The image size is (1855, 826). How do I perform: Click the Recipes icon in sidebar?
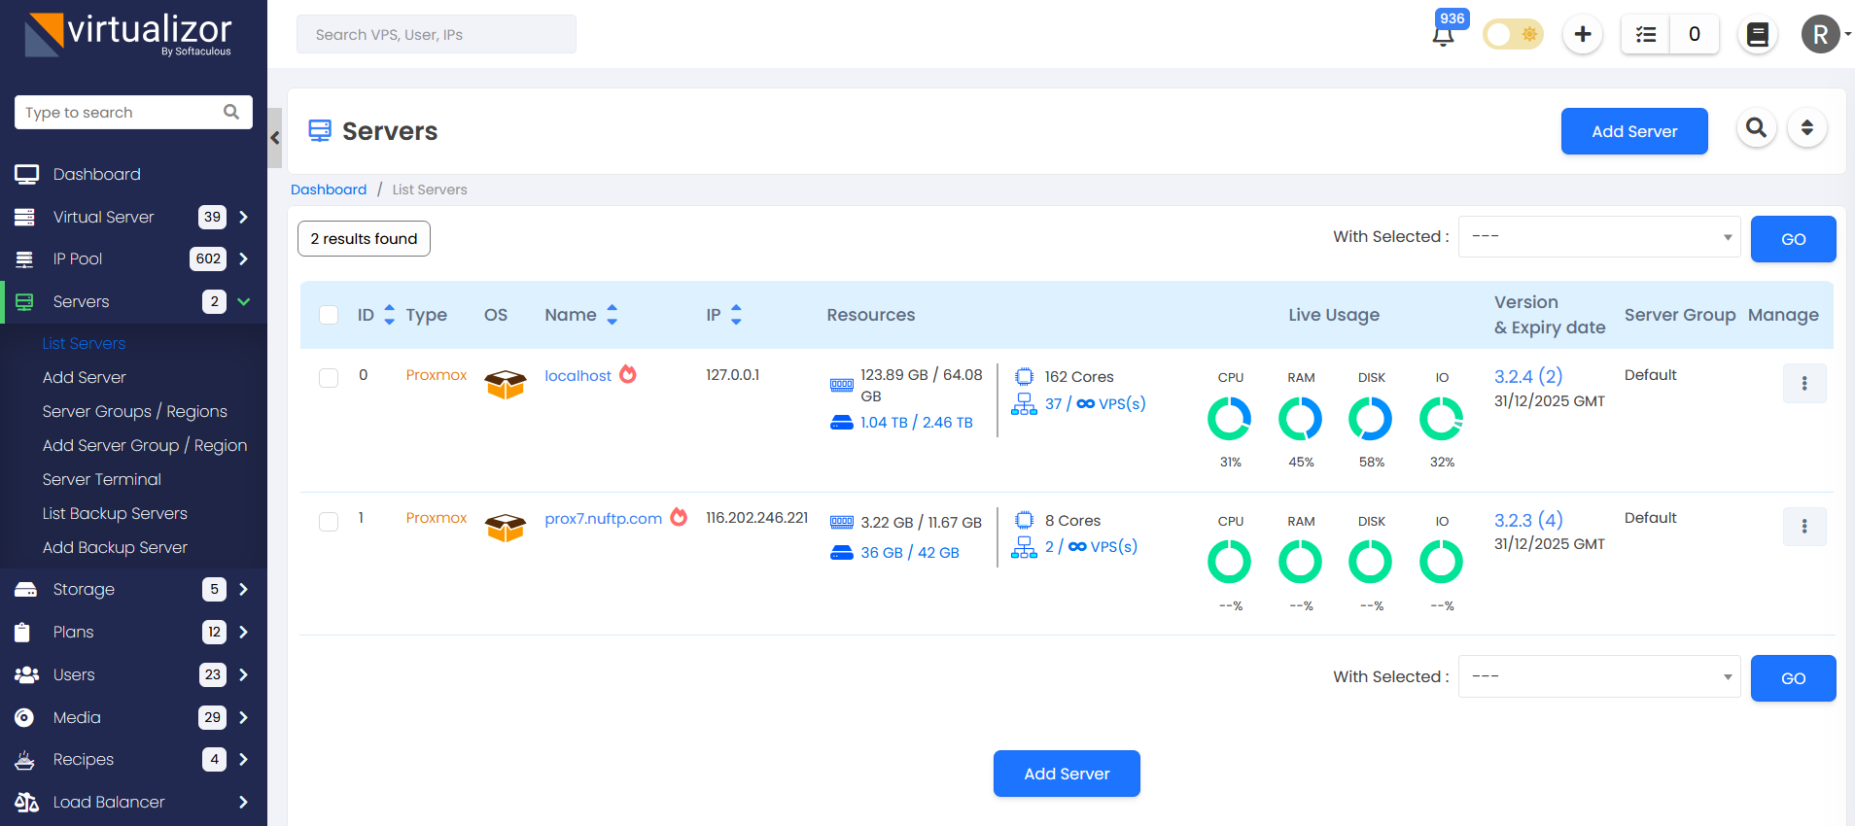click(25, 760)
